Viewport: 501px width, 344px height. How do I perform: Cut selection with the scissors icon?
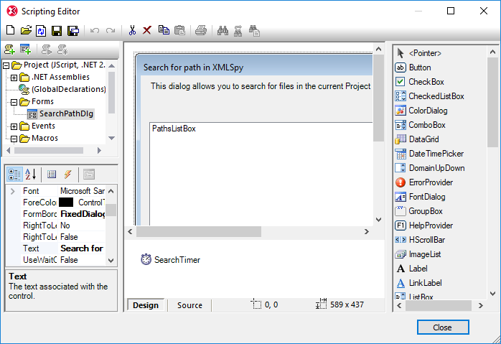coord(132,30)
